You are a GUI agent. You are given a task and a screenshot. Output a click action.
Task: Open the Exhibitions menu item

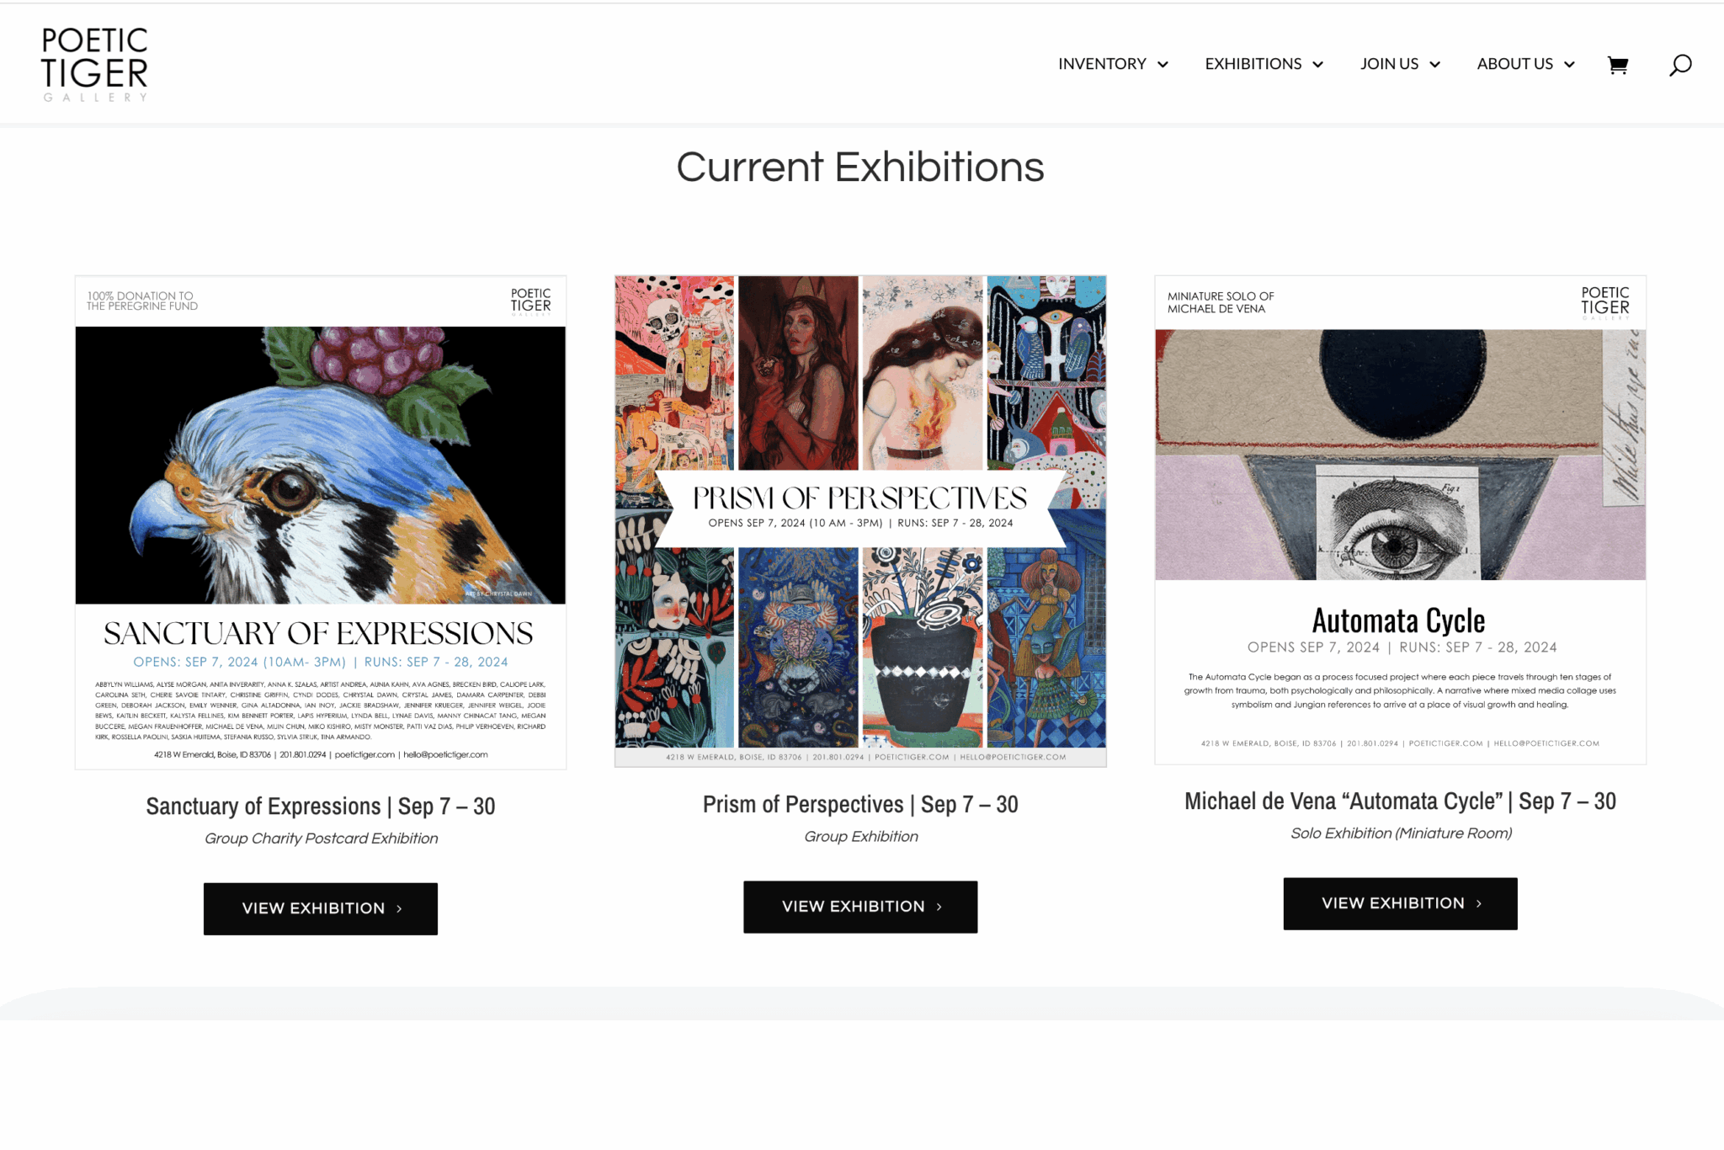pyautogui.click(x=1253, y=64)
